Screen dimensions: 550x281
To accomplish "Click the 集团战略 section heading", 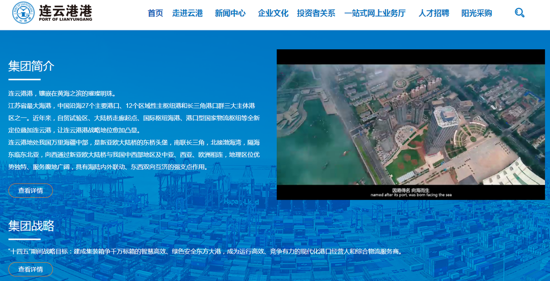I will pyautogui.click(x=31, y=226).
